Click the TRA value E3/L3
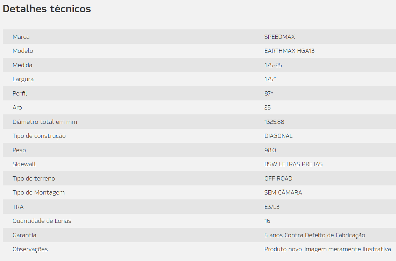The width and height of the screenshot is (396, 261). [272, 207]
